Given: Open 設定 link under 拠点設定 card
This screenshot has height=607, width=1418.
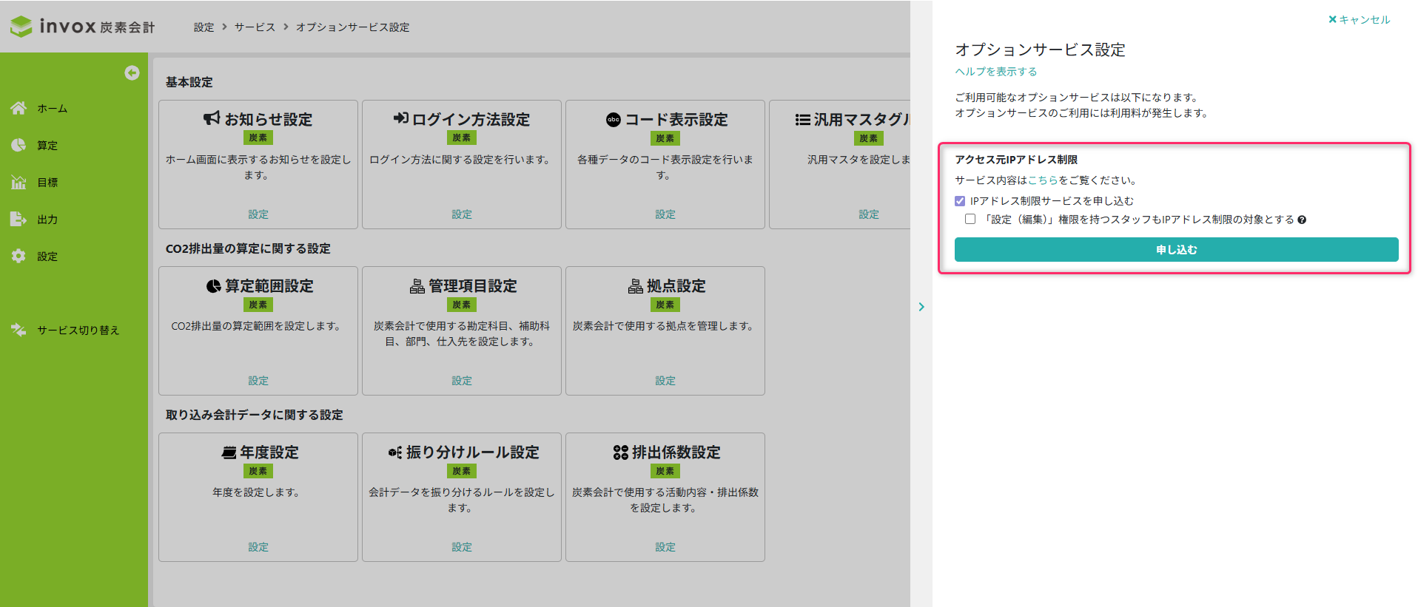Looking at the screenshot, I should coord(665,381).
